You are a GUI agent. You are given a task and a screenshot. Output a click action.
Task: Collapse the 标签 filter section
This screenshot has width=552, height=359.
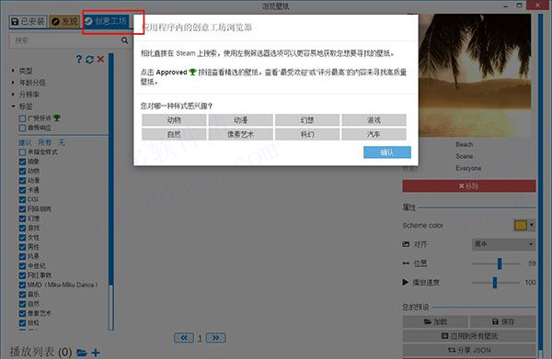22,107
